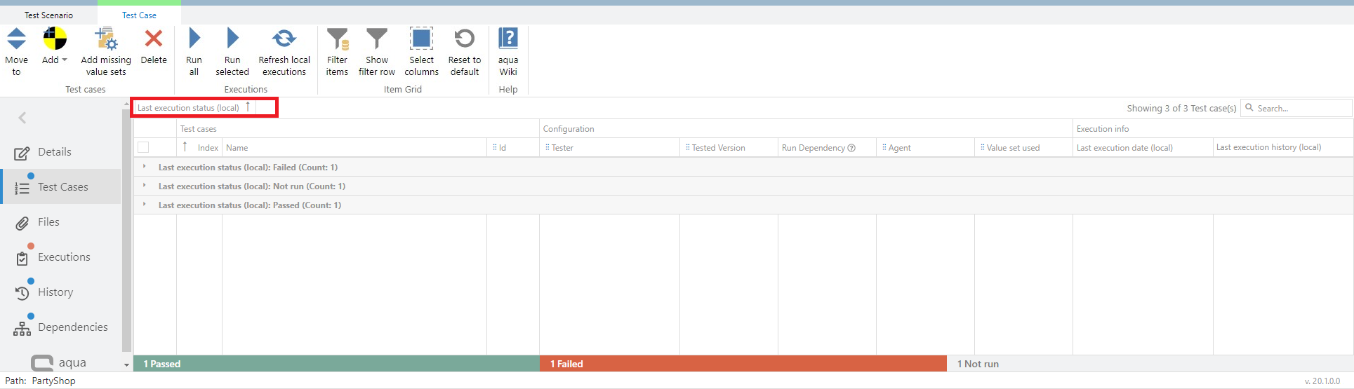Viewport: 1354px width, 389px height.
Task: Reset grid to default
Action: [464, 39]
